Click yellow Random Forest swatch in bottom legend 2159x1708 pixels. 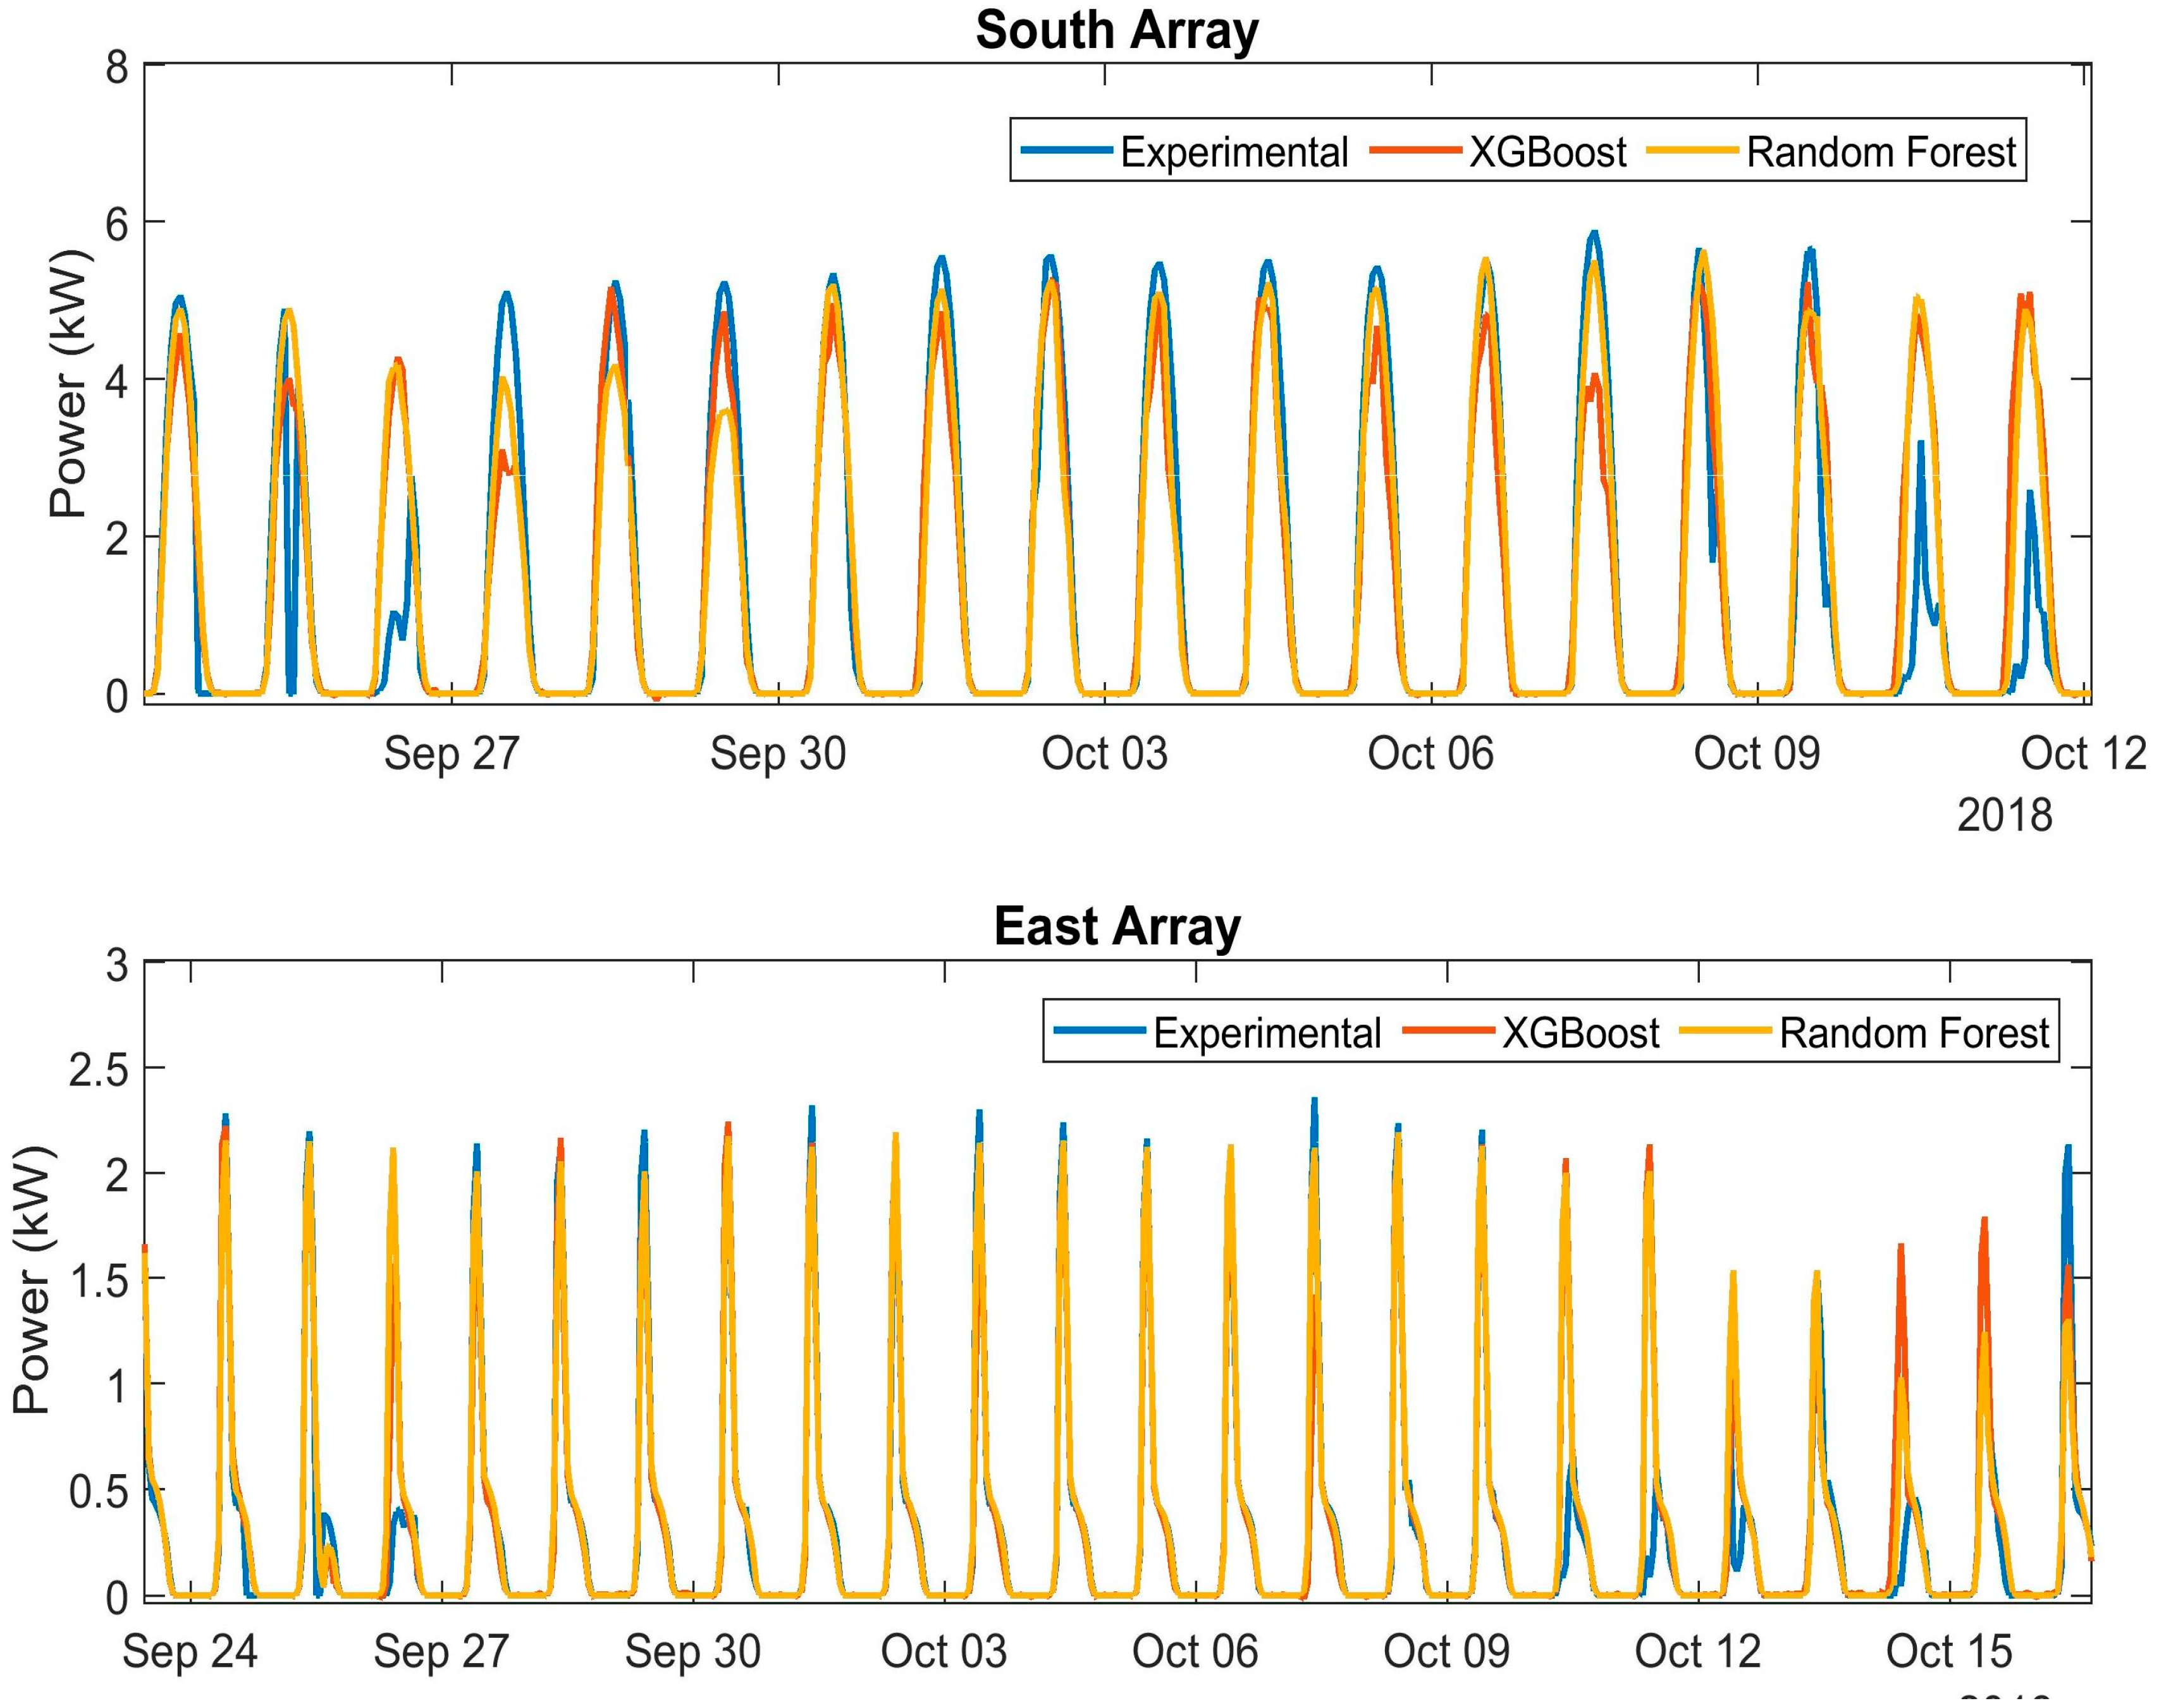click(1726, 1031)
